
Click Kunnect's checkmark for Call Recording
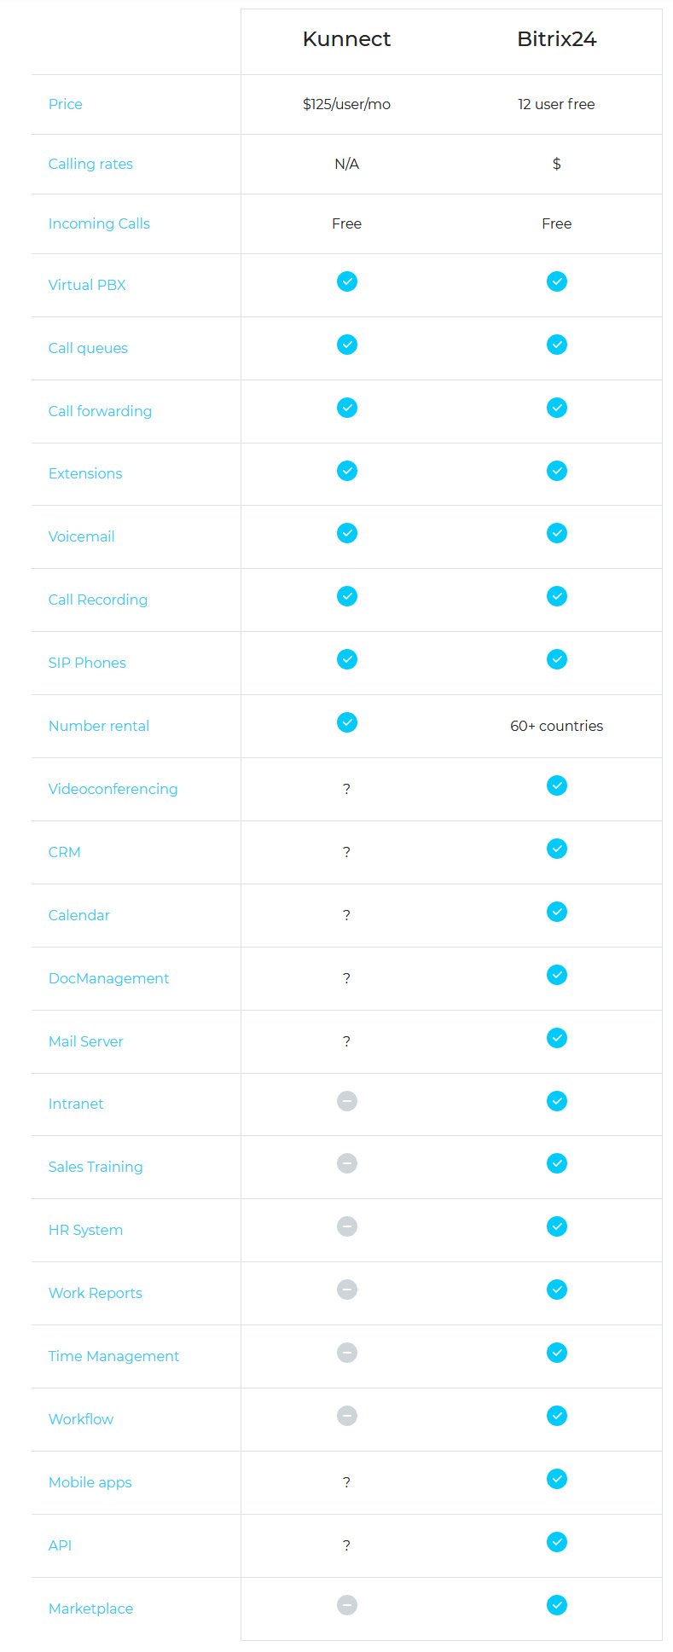click(346, 596)
